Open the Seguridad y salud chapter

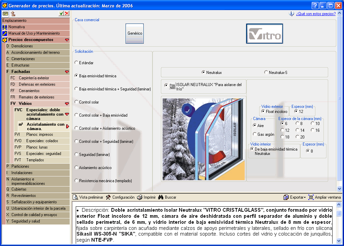[x=38, y=221]
